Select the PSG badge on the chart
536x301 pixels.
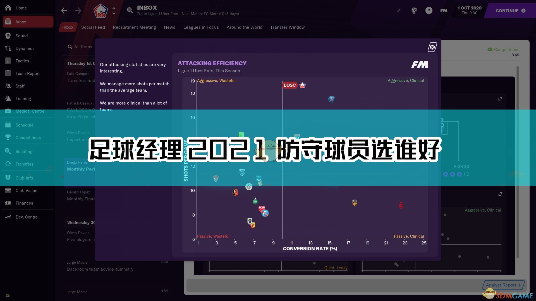pos(332,99)
